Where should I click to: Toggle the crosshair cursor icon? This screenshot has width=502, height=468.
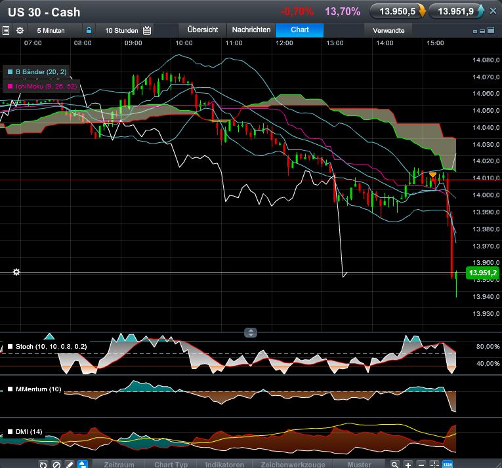point(434,464)
